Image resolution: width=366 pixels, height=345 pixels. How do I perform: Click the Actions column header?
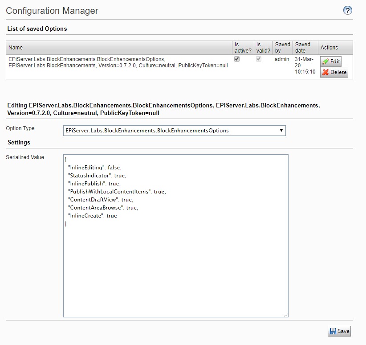329,48
